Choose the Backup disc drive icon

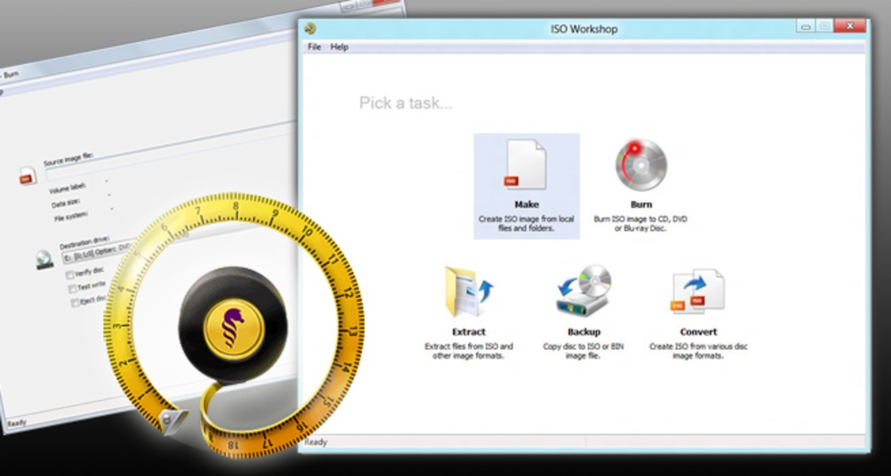(584, 292)
